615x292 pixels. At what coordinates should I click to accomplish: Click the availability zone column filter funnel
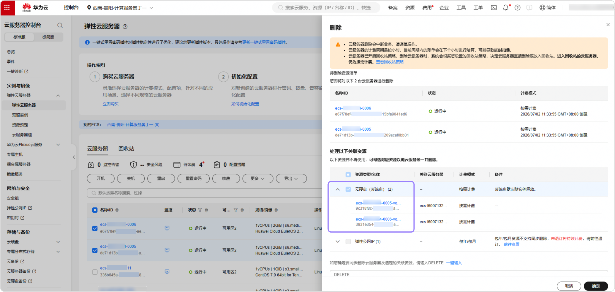pos(235,210)
